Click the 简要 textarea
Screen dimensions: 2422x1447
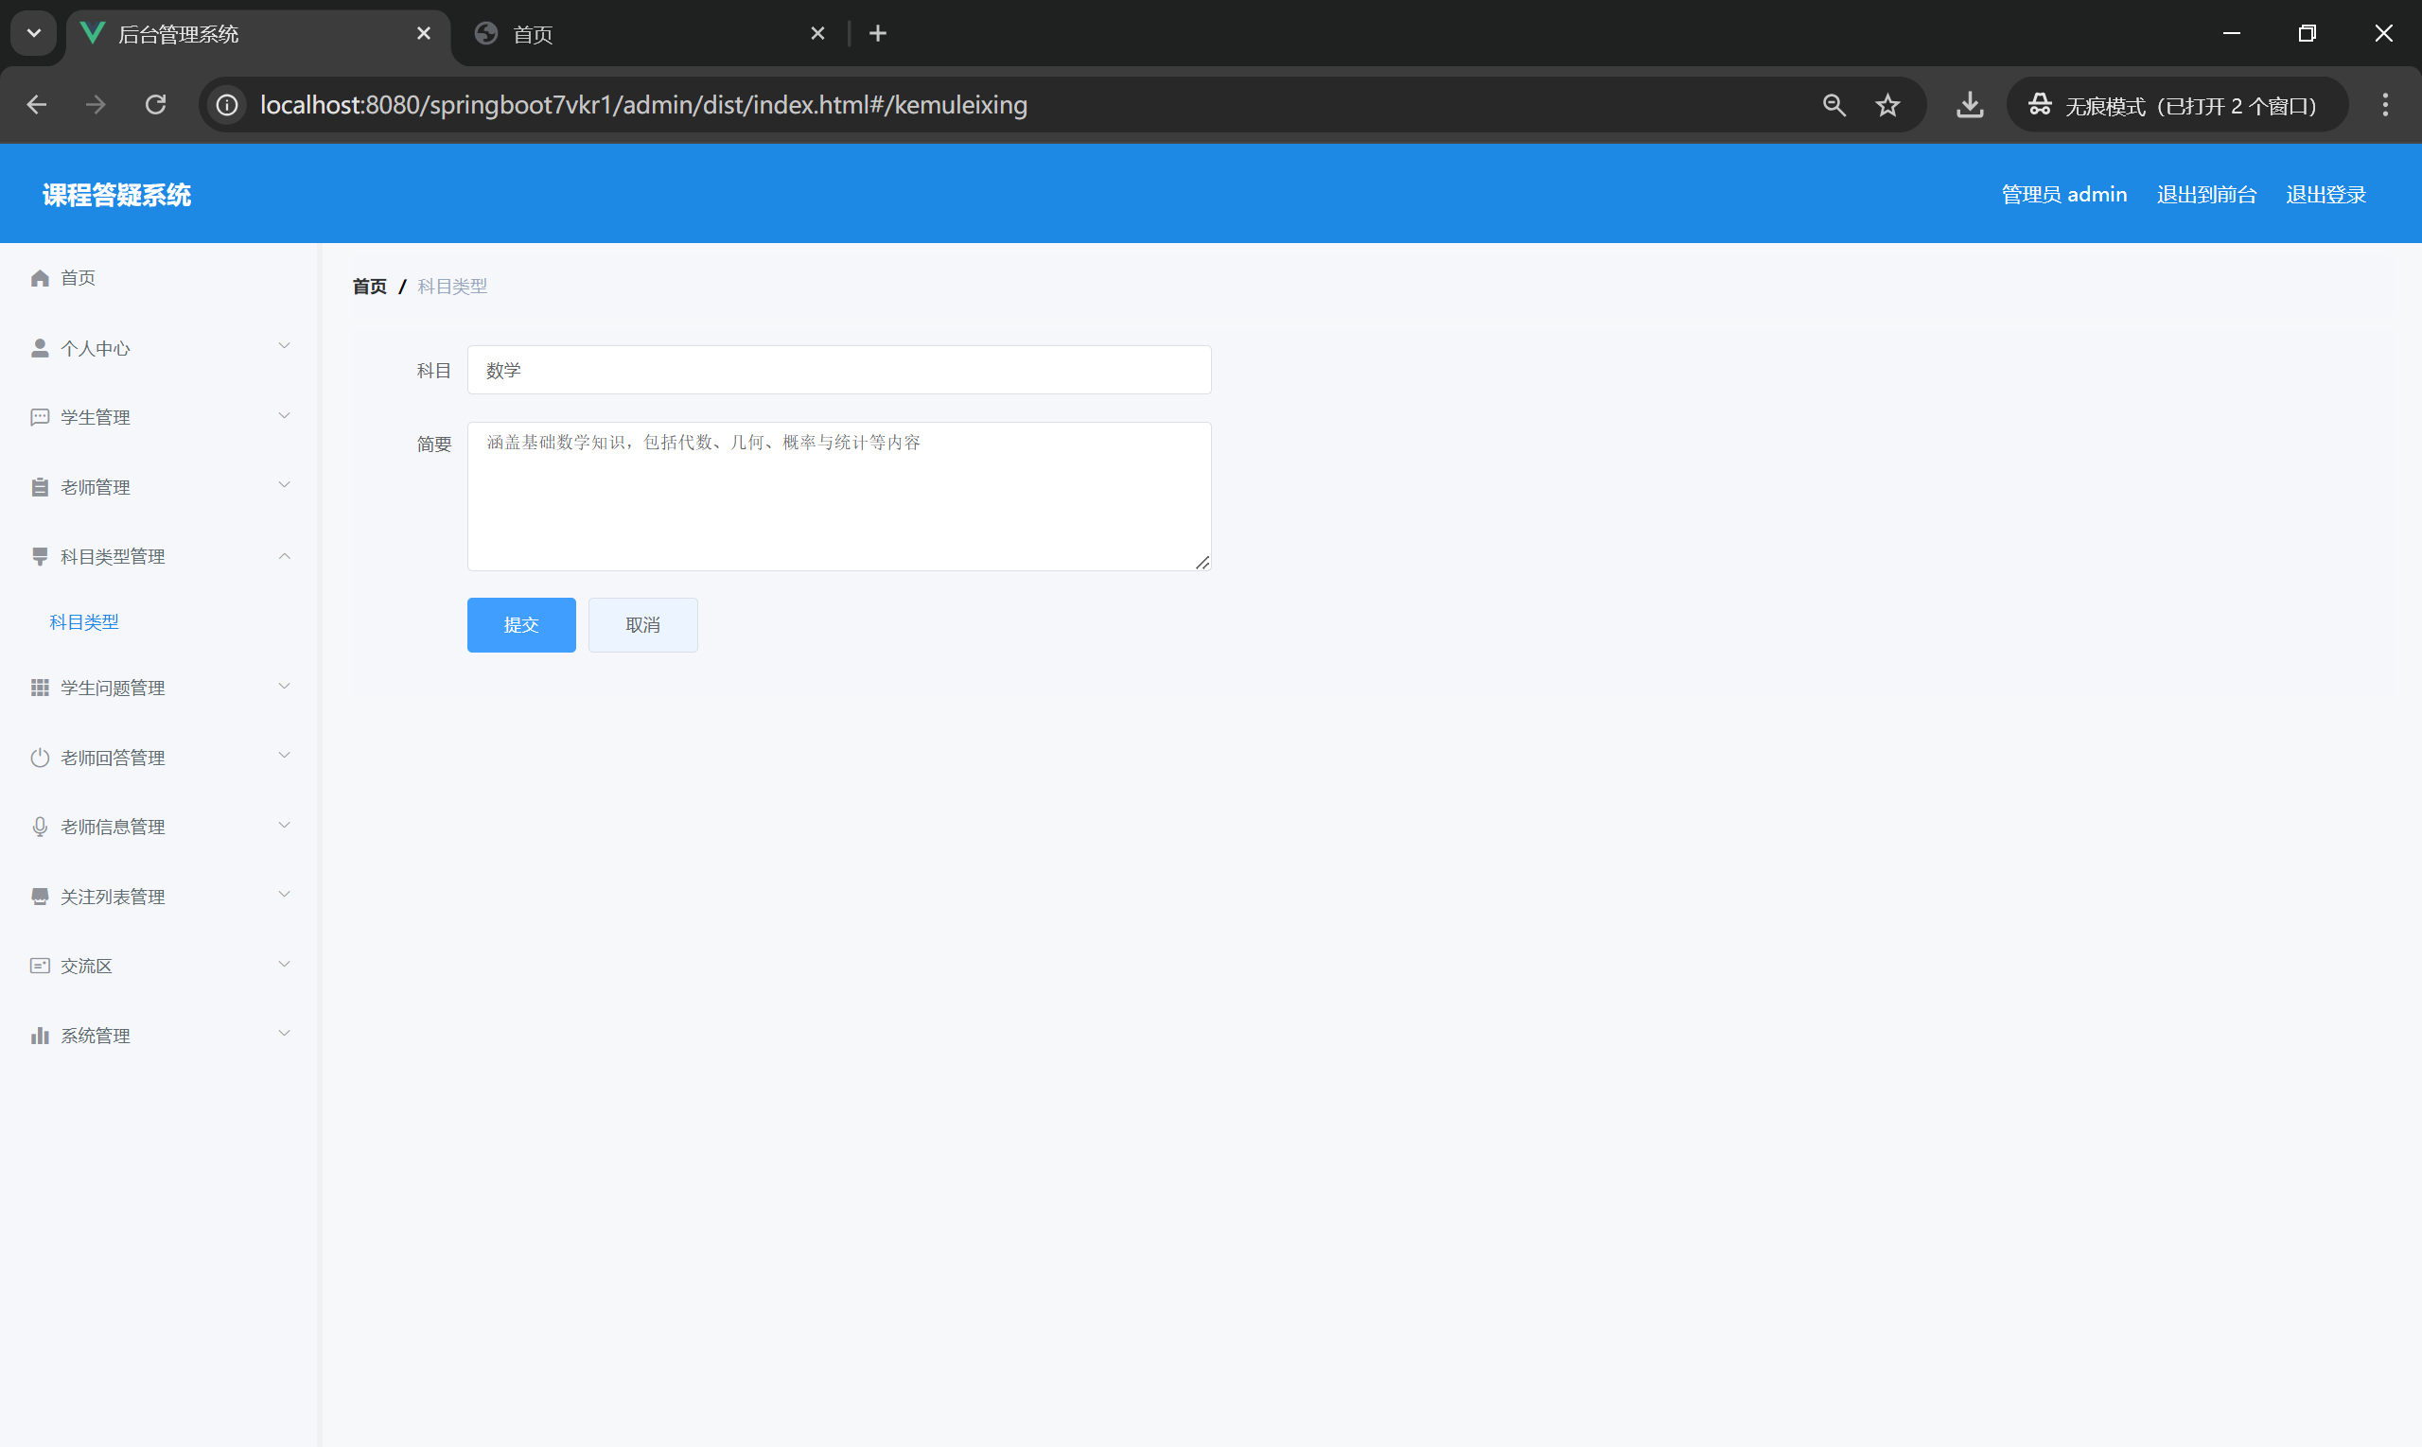pos(839,497)
